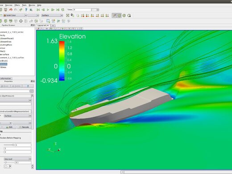Viewport: 232px width, 174px height.
Task: Open the Sources menu
Action: (8, 5)
